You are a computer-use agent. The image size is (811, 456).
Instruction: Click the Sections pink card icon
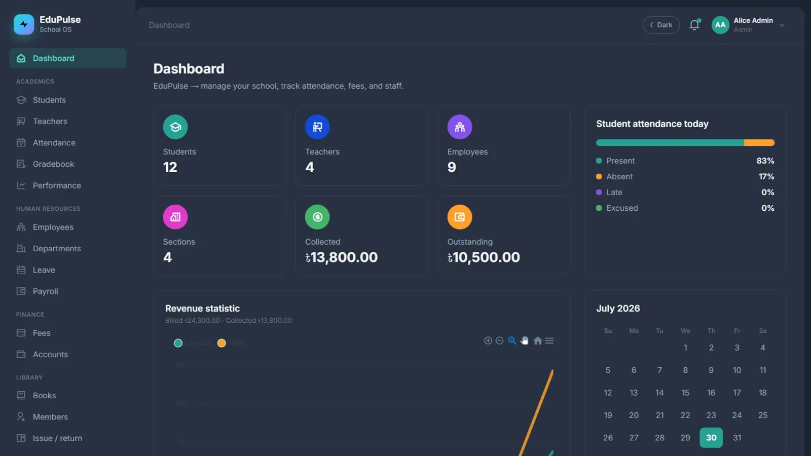175,217
